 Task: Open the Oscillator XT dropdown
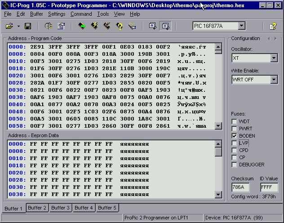click(274, 58)
